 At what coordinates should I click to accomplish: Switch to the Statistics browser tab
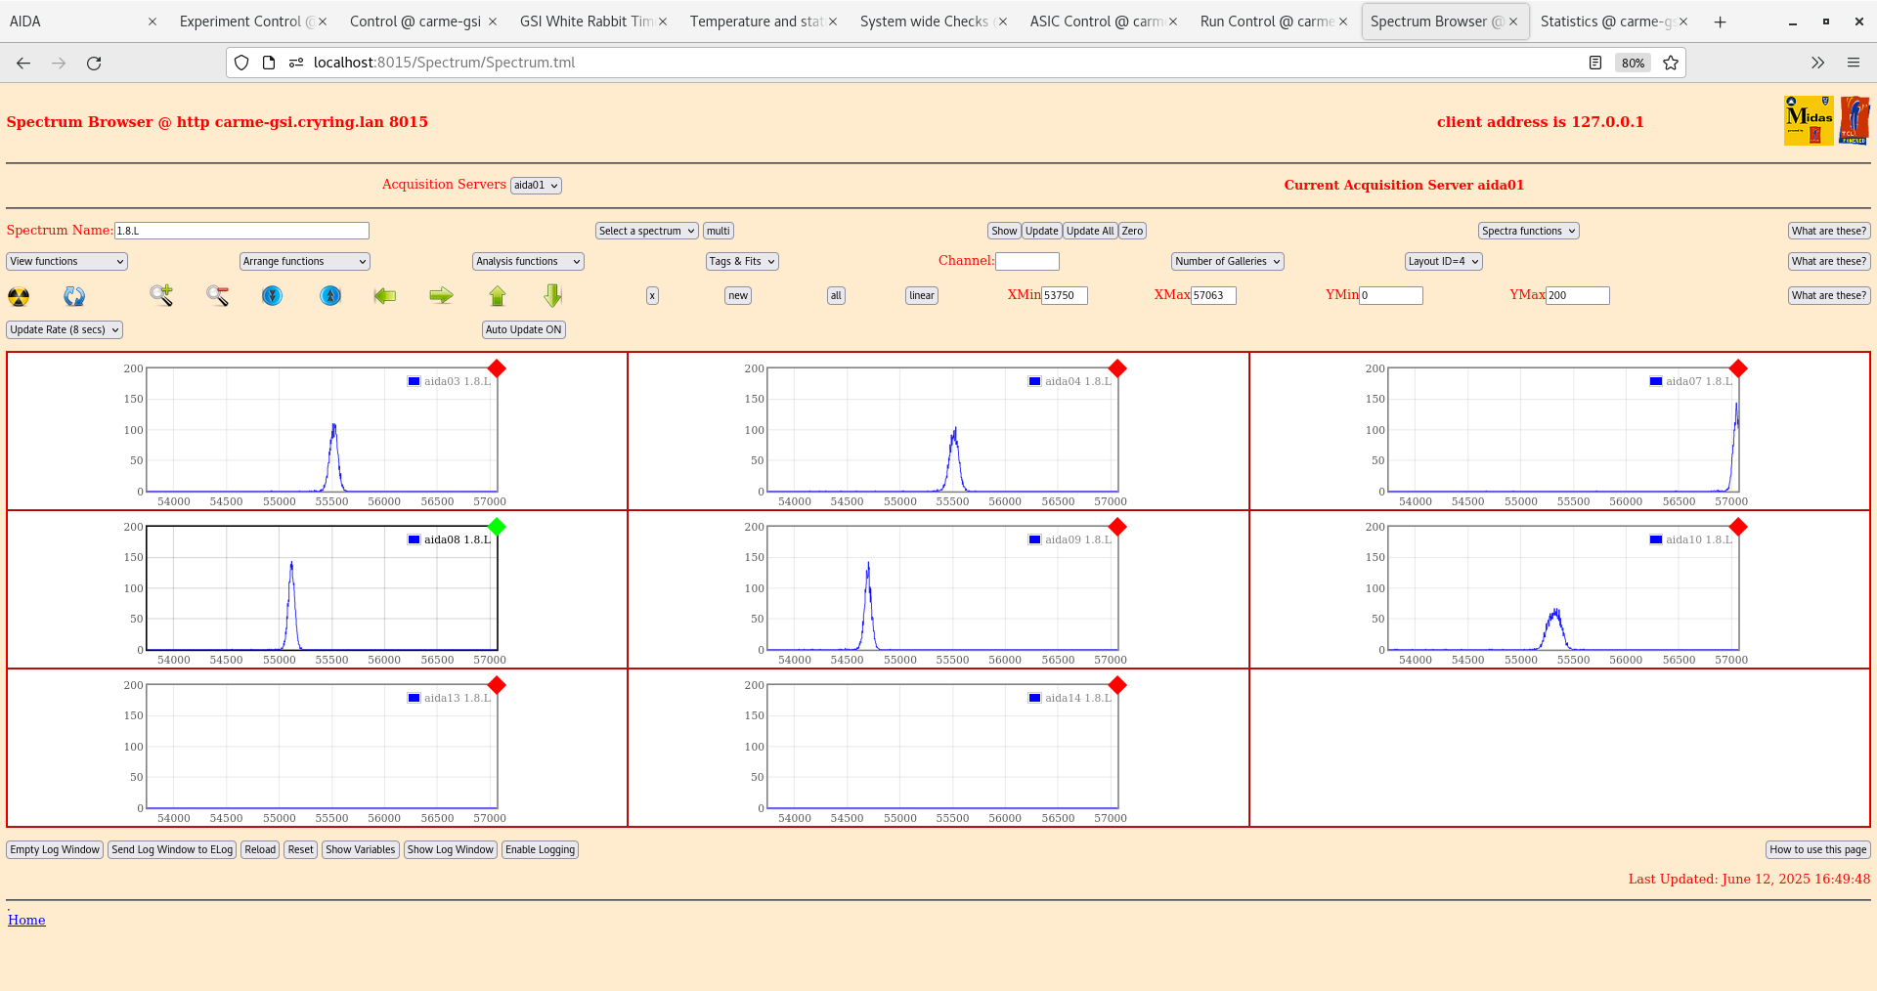[1607, 21]
